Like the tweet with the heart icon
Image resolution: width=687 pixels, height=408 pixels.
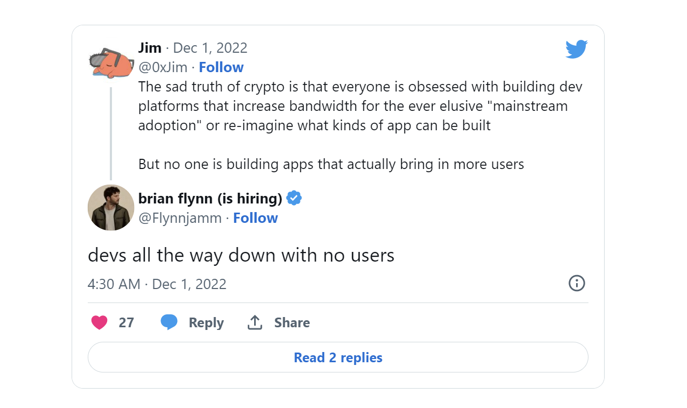[x=99, y=322]
